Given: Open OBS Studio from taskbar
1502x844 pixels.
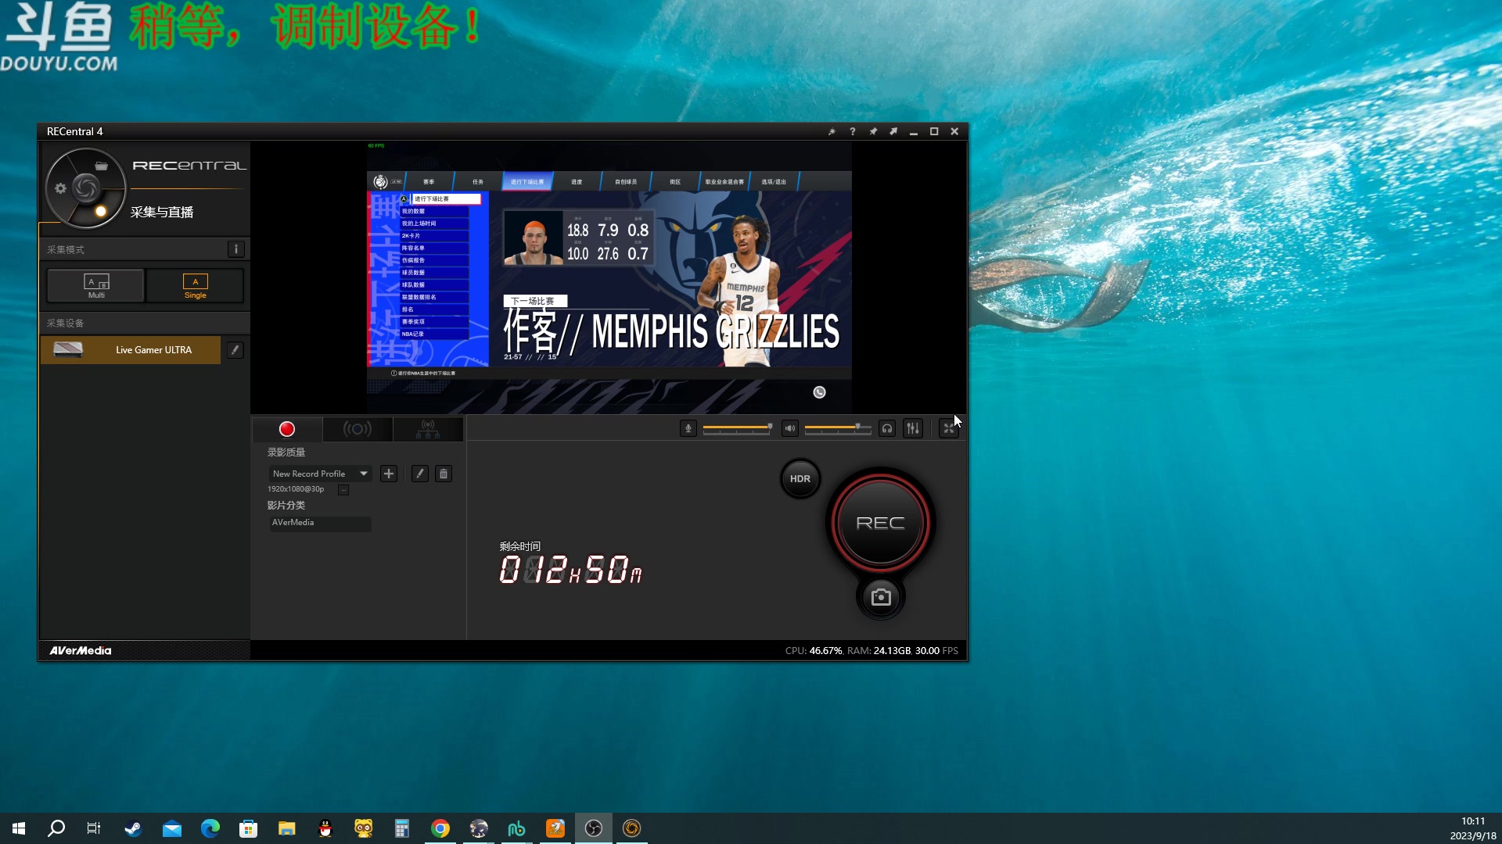Looking at the screenshot, I should pos(594,828).
